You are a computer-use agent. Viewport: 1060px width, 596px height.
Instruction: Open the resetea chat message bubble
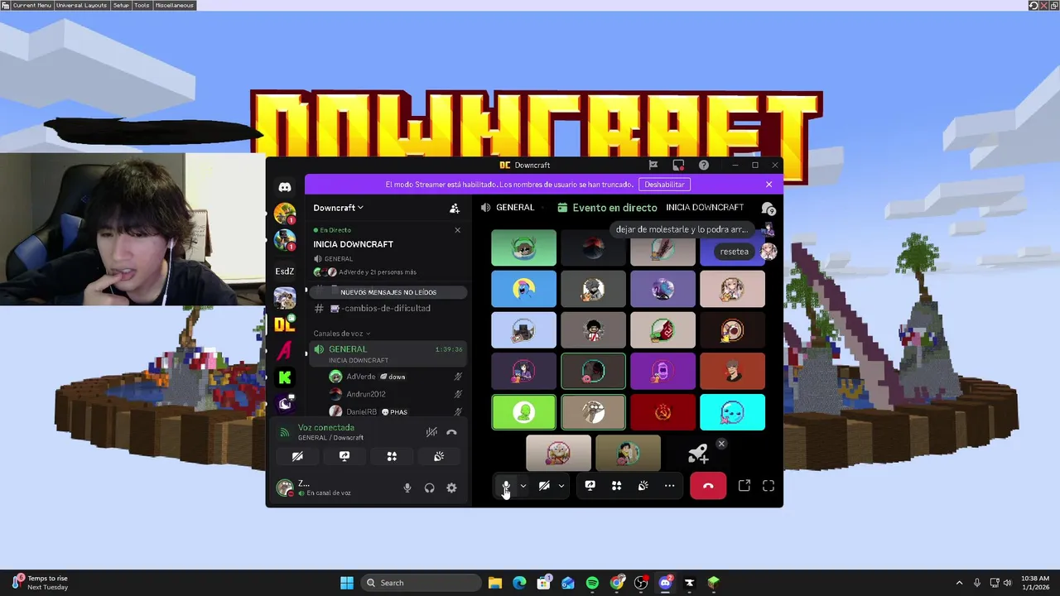coord(734,252)
